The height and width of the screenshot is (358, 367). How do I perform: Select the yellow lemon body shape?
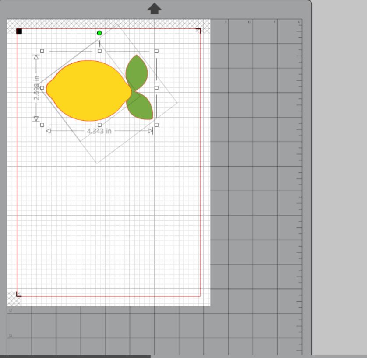[88, 90]
